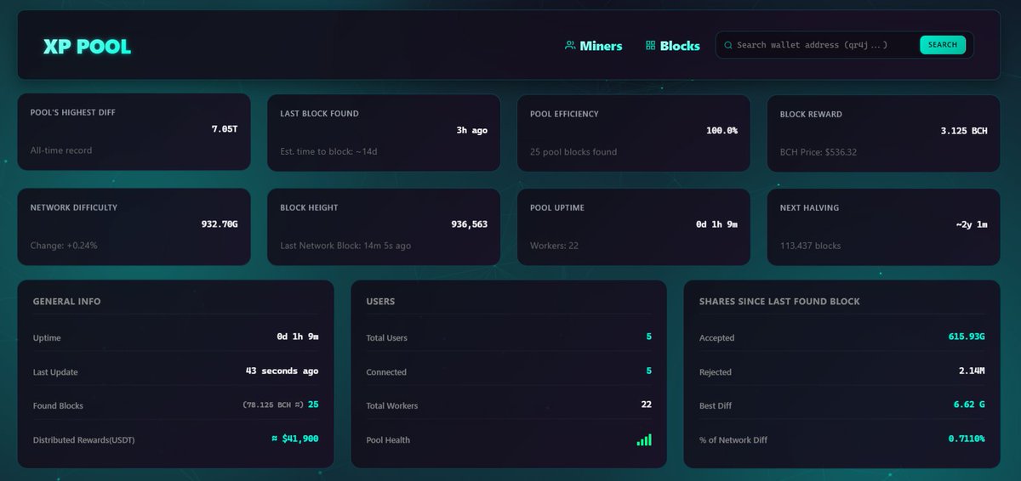
Task: Click the 'BLOCK HEIGHT' card title
Action: click(x=309, y=207)
